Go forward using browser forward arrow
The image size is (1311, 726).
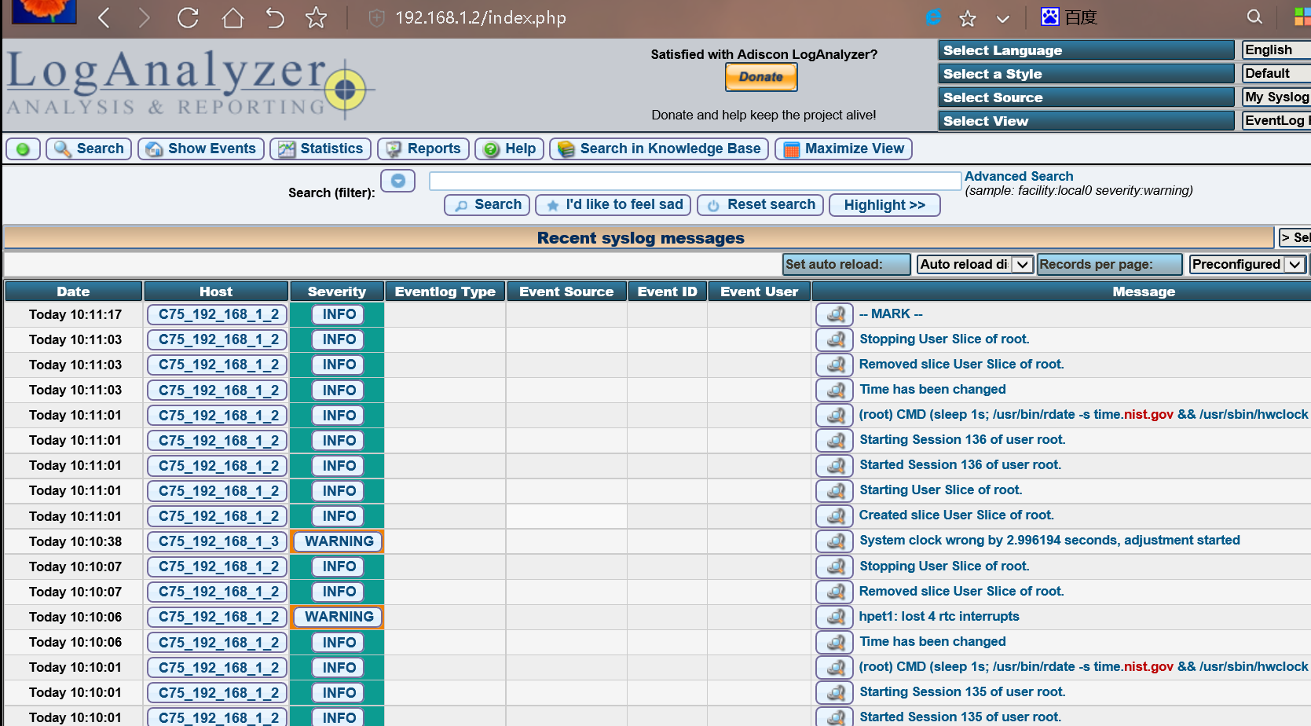coord(144,17)
